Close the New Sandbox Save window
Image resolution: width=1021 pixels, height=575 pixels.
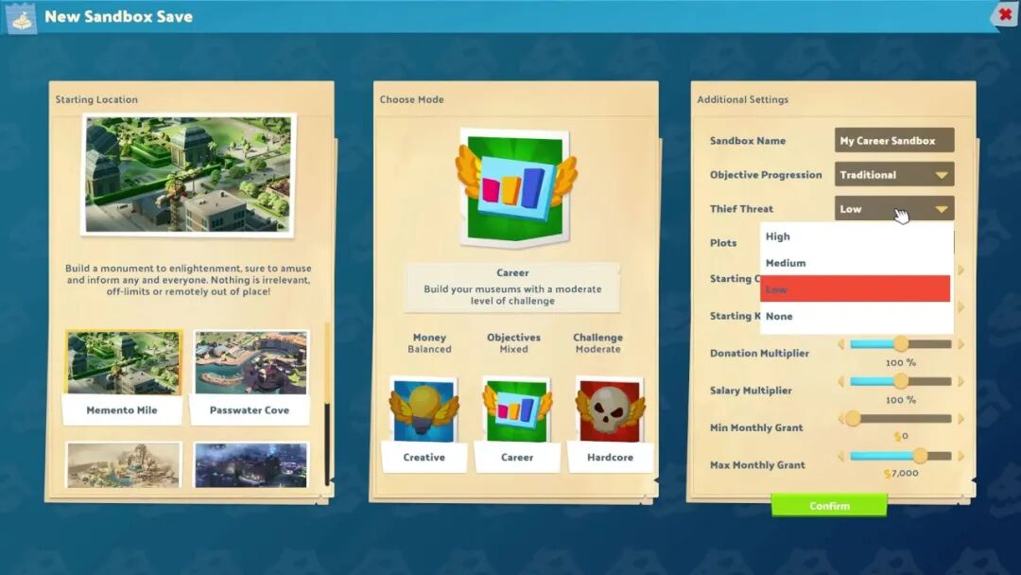pos(1005,13)
